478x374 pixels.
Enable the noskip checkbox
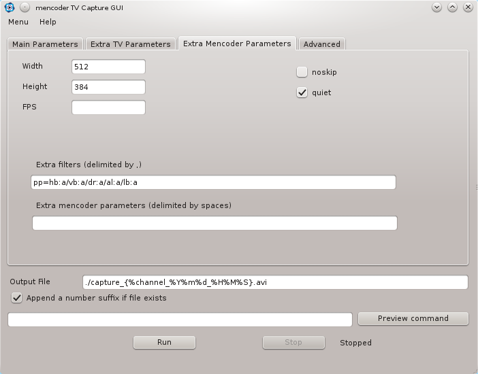(302, 72)
